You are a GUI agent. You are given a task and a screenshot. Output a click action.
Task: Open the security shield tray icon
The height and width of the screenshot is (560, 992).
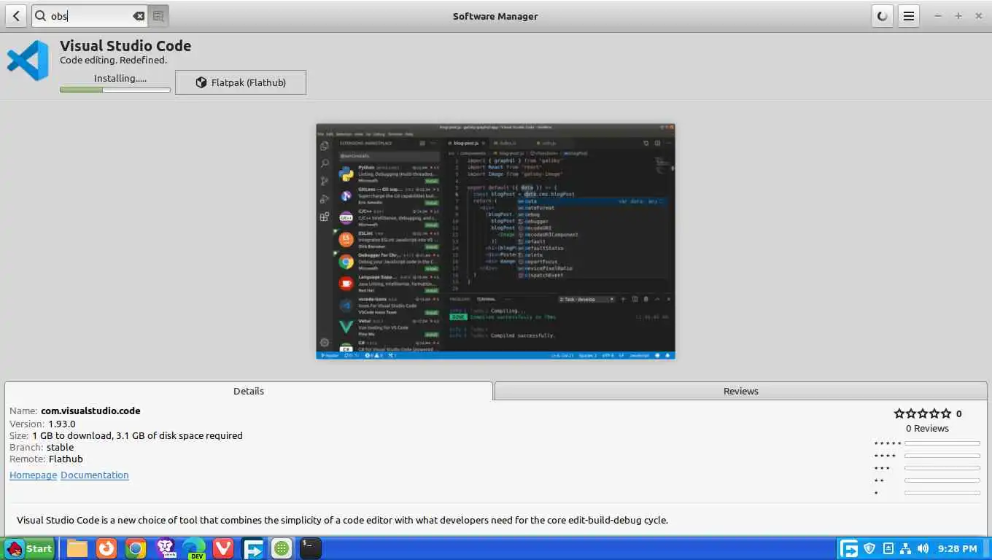[x=869, y=548]
